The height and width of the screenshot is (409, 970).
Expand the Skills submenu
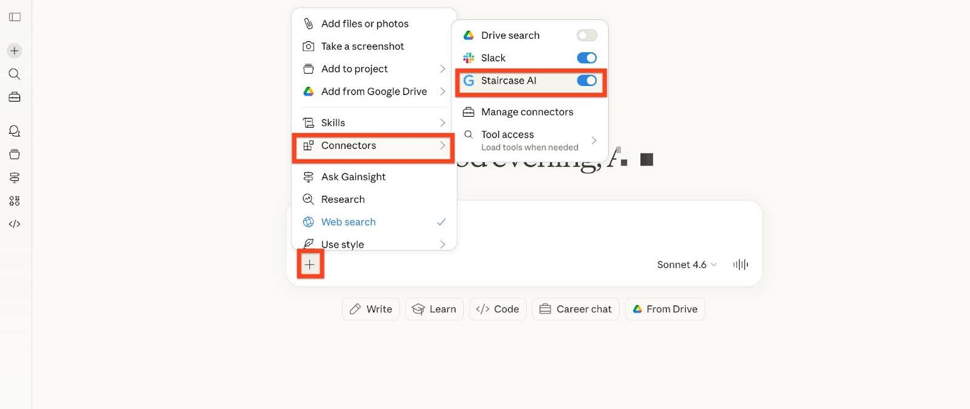click(442, 123)
